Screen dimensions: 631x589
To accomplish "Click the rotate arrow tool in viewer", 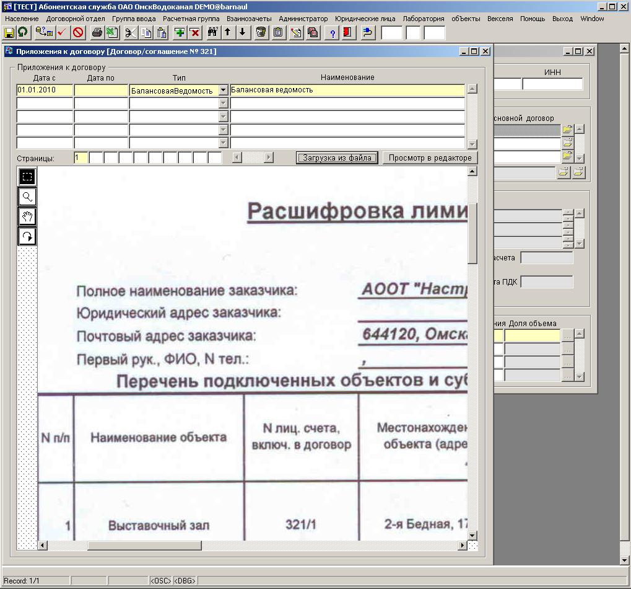I will pos(27,236).
